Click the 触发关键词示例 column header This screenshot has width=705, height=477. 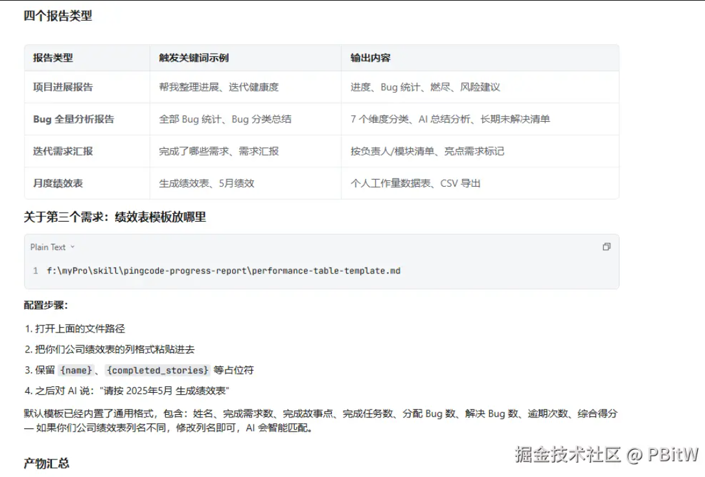194,58
